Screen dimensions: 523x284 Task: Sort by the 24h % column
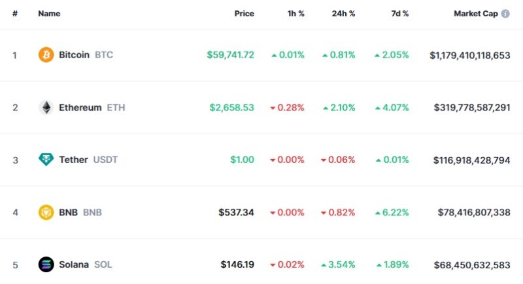(x=343, y=14)
